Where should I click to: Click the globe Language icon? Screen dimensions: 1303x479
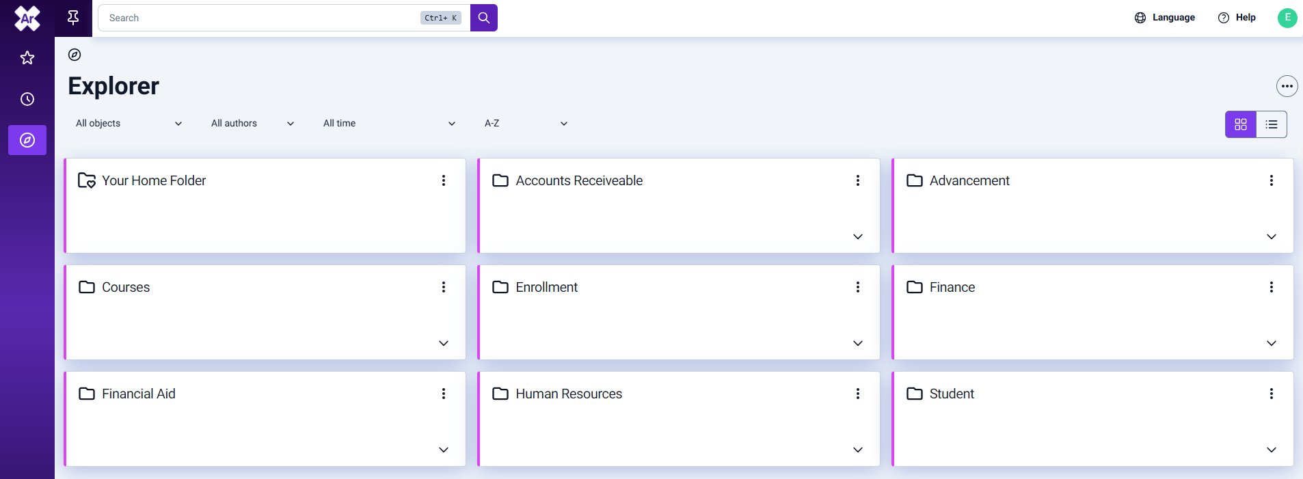click(x=1140, y=18)
